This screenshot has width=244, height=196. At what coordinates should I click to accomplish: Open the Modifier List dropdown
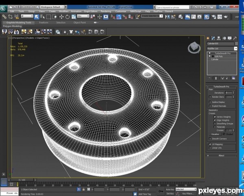[x=222, y=48]
